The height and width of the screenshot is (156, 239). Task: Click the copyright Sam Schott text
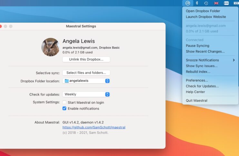[x=85, y=133]
